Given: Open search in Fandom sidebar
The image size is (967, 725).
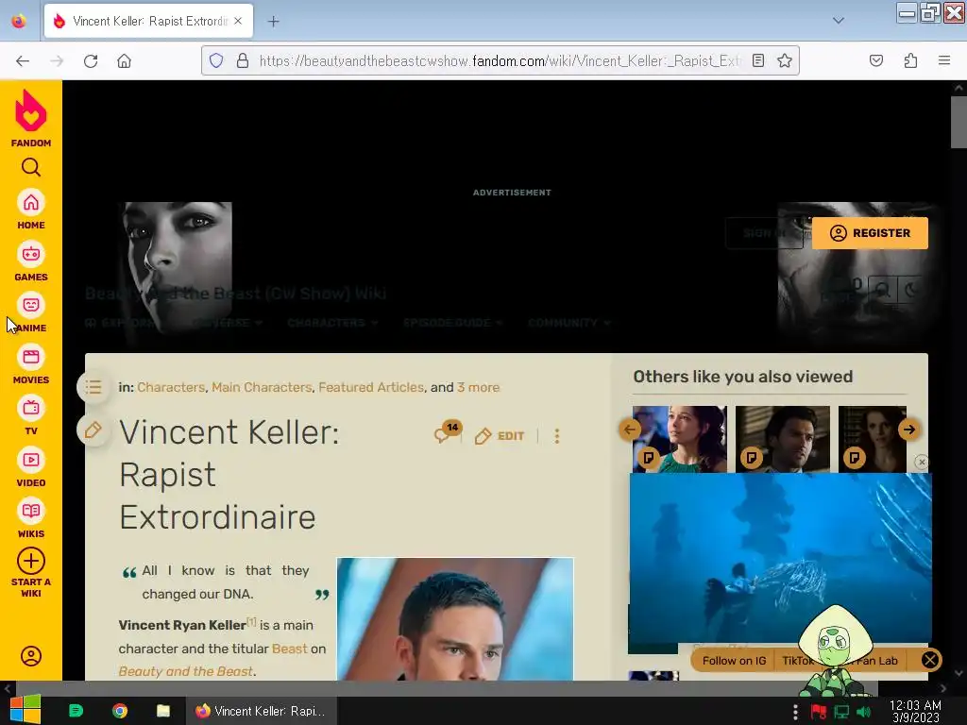Looking at the screenshot, I should click(x=31, y=167).
